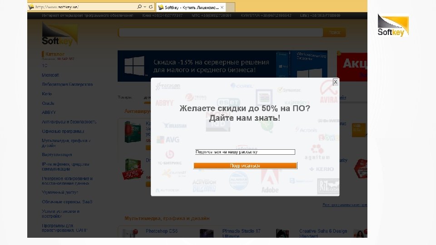Click the orange Поиск search button
The height and width of the screenshot is (245, 436).
coord(335,33)
